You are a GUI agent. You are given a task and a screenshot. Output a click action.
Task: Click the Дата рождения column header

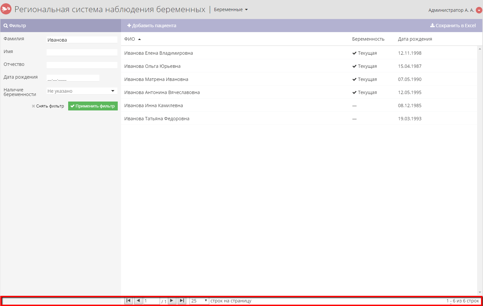[415, 39]
